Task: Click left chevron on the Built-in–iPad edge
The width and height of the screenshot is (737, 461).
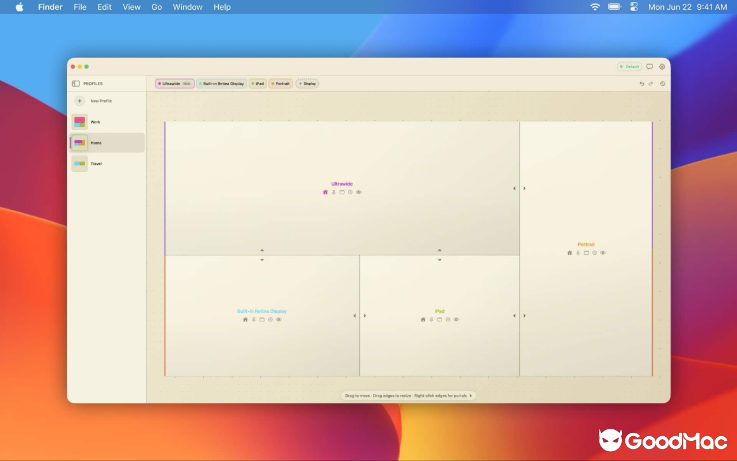Action: [x=355, y=316]
